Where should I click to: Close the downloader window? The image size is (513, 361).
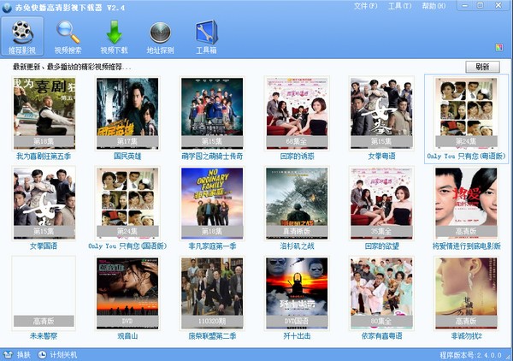498,6
